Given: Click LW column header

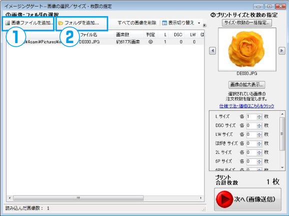Looking at the screenshot, I should [193, 35].
